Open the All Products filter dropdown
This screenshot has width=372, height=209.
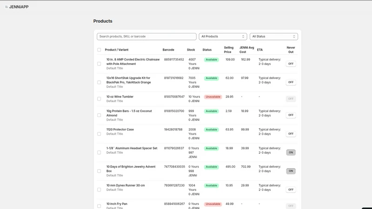(x=223, y=37)
